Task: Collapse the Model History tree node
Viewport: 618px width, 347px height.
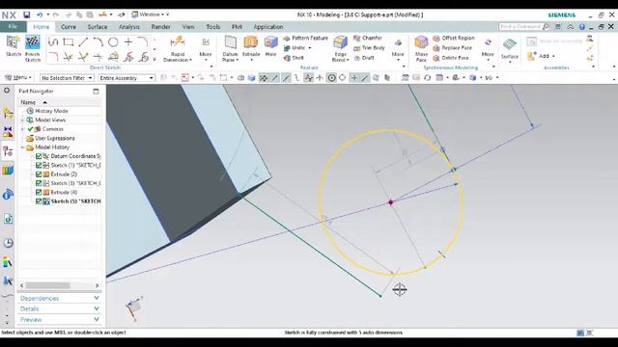Action: pyautogui.click(x=22, y=147)
